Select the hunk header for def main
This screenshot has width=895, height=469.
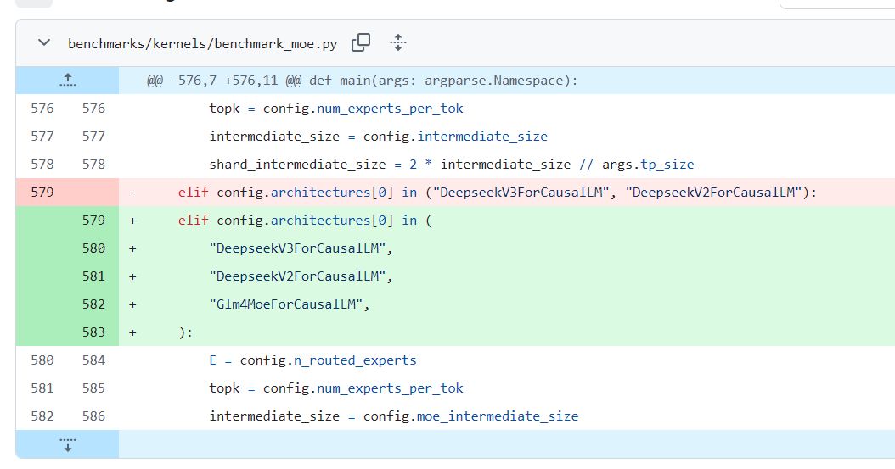363,81
